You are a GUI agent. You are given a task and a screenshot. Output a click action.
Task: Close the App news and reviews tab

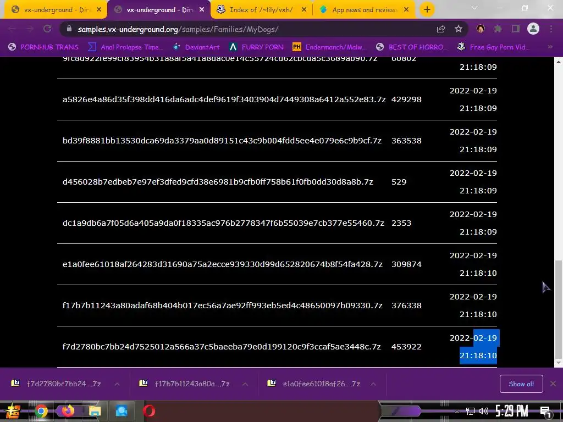pos(406,10)
